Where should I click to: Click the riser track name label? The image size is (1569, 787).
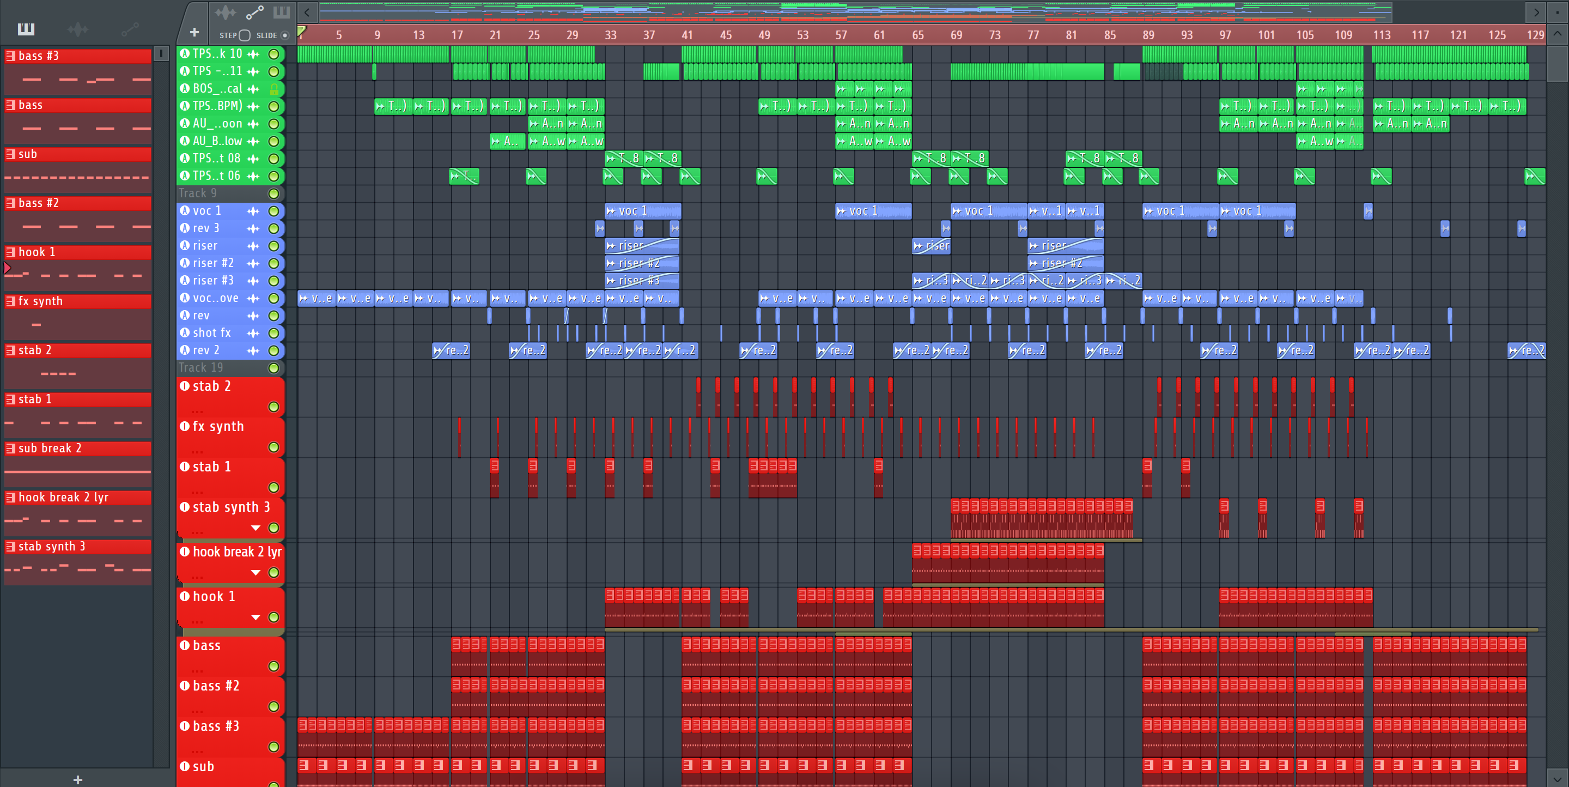point(205,245)
